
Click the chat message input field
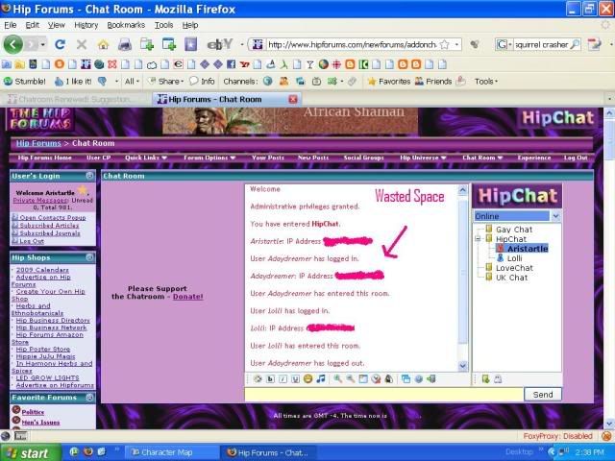pyautogui.click(x=382, y=395)
